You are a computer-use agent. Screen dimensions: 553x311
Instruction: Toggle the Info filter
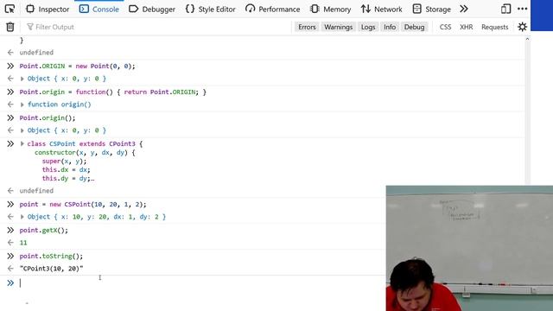coord(390,27)
